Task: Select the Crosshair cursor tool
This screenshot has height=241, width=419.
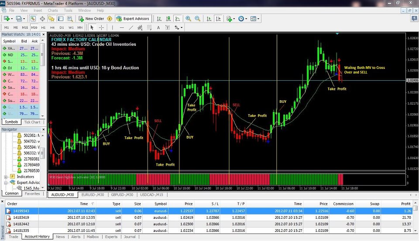Action: [101, 27]
